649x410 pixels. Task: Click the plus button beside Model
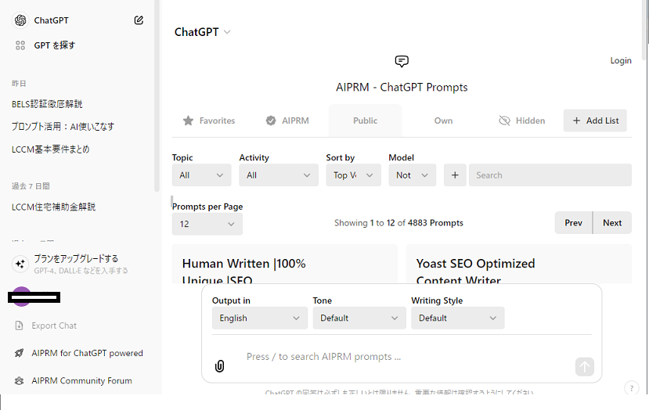pyautogui.click(x=455, y=175)
